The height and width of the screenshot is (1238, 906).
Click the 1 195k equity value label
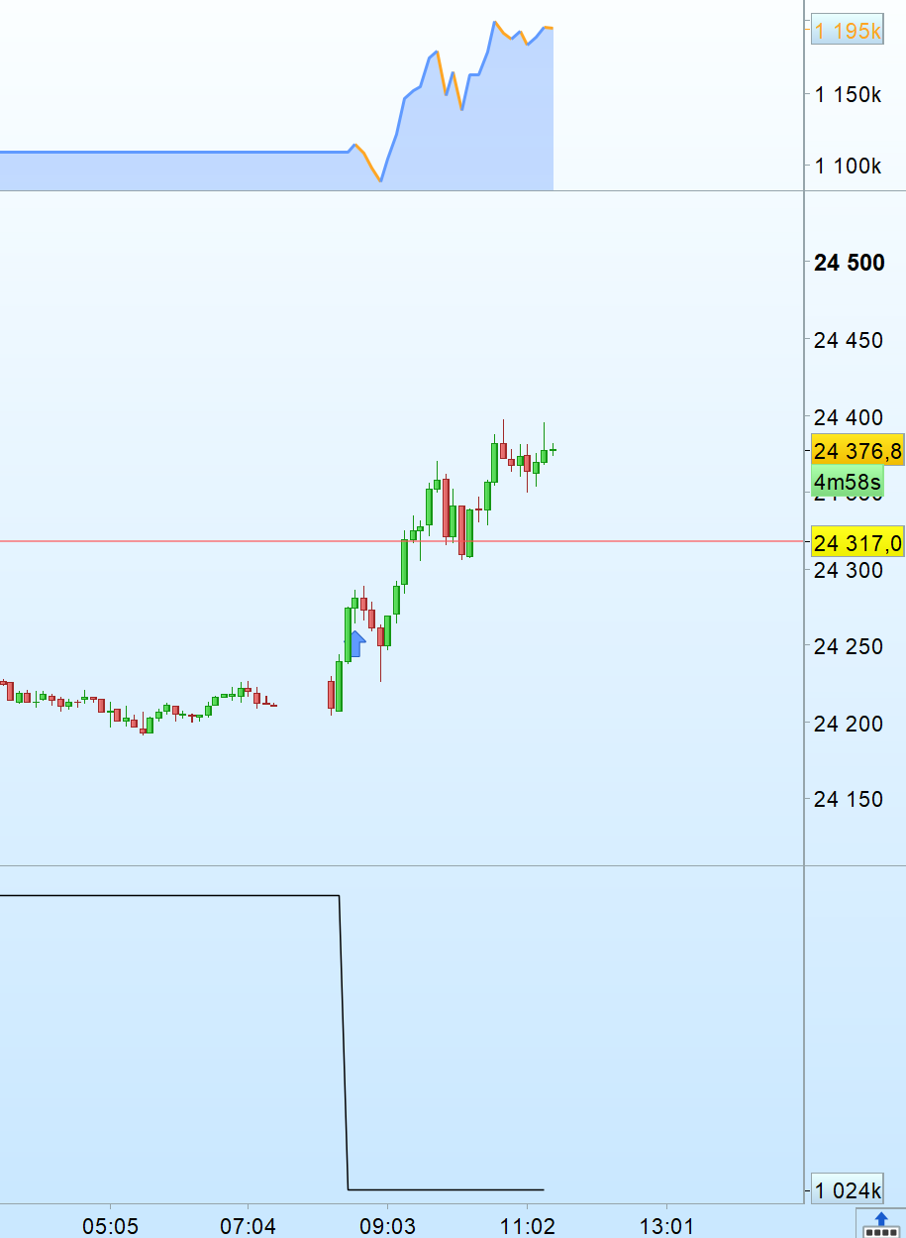point(848,32)
